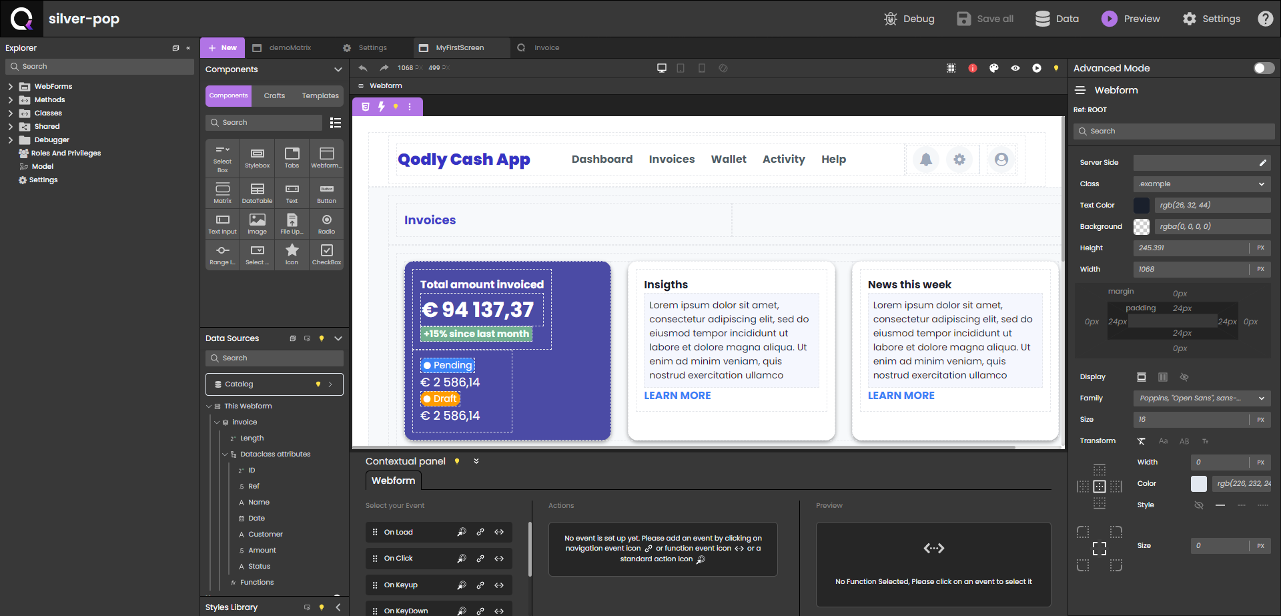
Task: Open the top bar Settings
Action: pos(1211,19)
